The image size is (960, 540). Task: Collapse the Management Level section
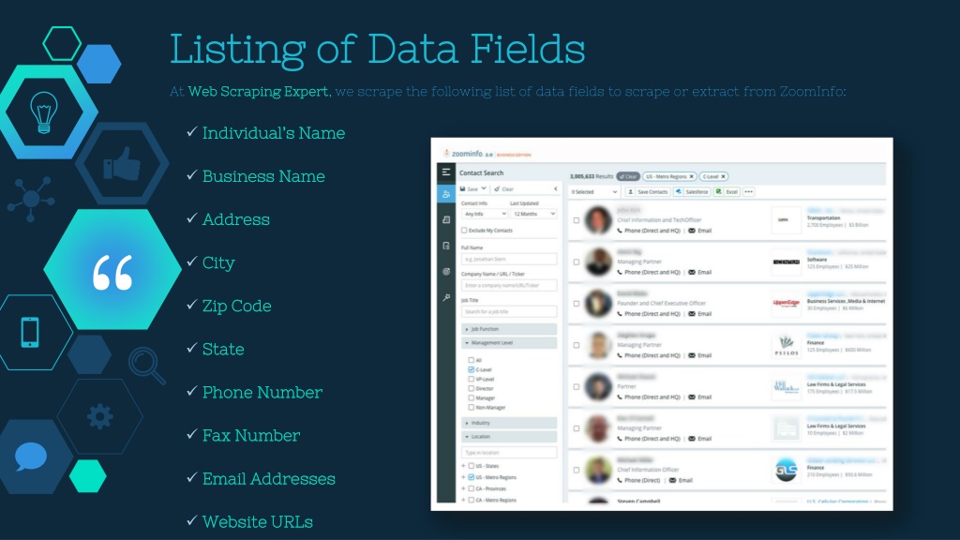click(x=509, y=343)
